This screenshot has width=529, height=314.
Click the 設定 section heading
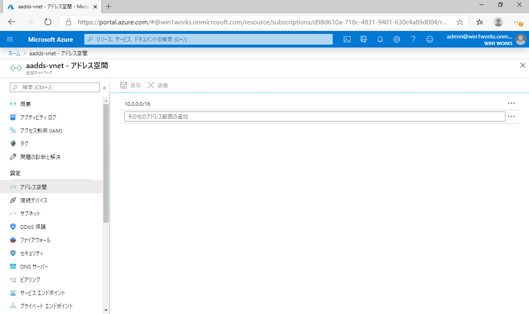coord(15,173)
